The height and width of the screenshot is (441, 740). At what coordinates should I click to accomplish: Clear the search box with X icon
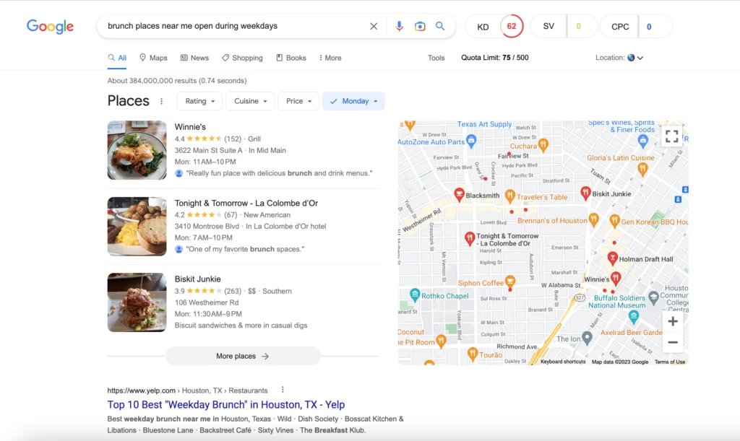[374, 26]
